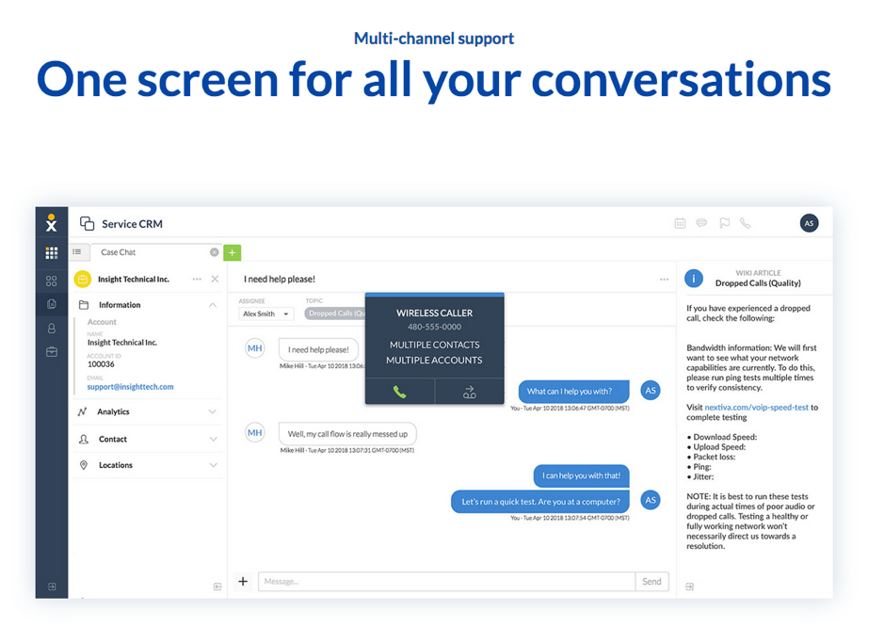Select the chat bubble icon in the toolbar
Viewport: 884px width, 627px height.
[702, 222]
